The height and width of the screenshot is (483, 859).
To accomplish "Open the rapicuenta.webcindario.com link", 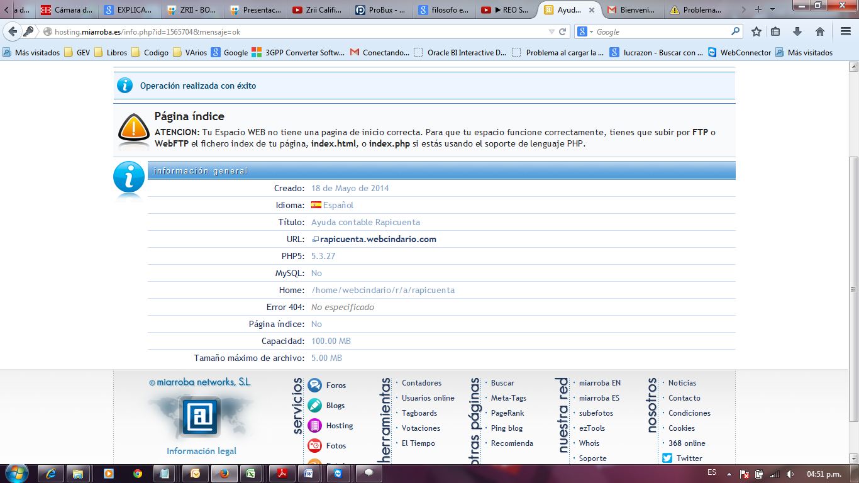I will click(378, 239).
